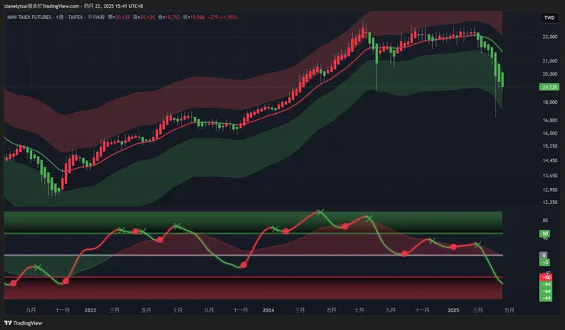Click the 平均K線 chart type label
Screen dimensions: 565x330
pos(96,17)
